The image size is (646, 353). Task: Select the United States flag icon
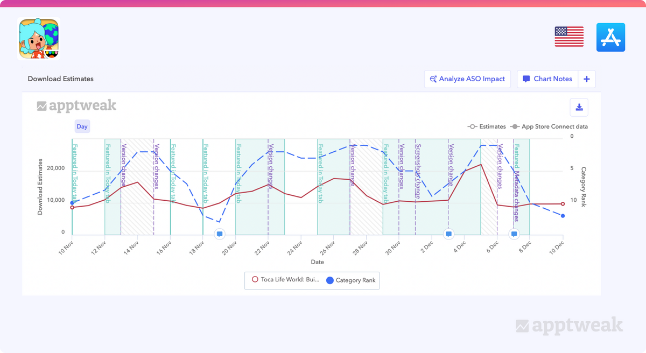coord(569,37)
